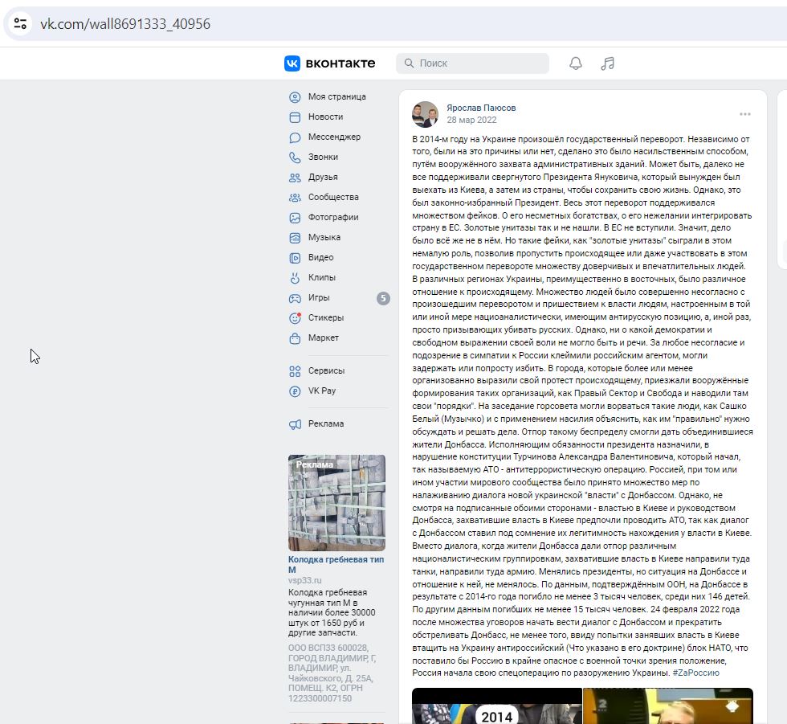
Task: Click the Клипы hand icon
Action: pyautogui.click(x=295, y=278)
